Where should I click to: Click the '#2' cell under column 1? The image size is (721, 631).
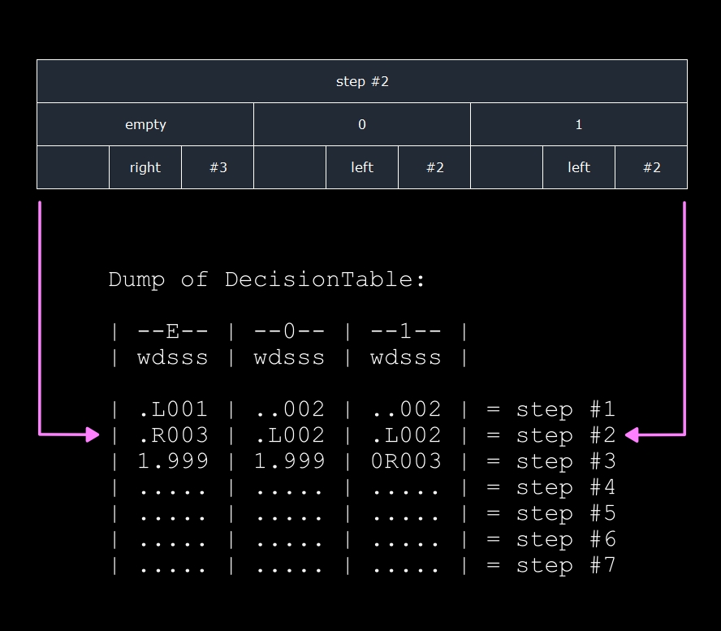tap(651, 167)
